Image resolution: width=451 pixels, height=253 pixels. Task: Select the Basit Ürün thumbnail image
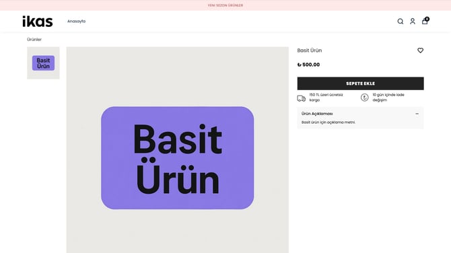[x=43, y=63]
